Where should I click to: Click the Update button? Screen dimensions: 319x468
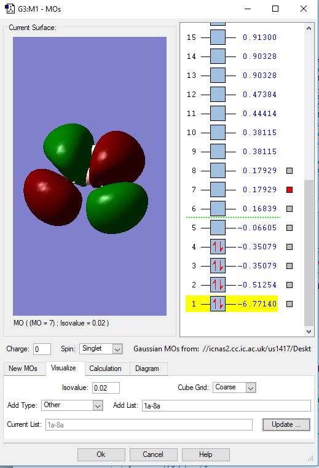click(x=286, y=424)
